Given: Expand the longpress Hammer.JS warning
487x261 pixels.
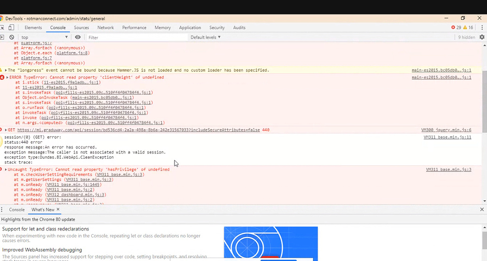Looking at the screenshot, I should [x=6, y=70].
